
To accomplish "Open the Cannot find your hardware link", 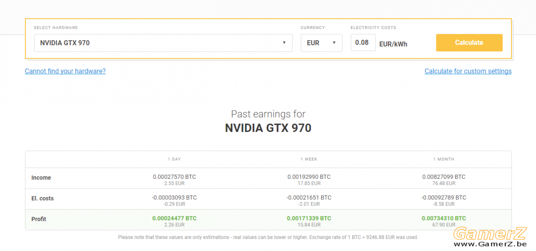I will [x=65, y=71].
